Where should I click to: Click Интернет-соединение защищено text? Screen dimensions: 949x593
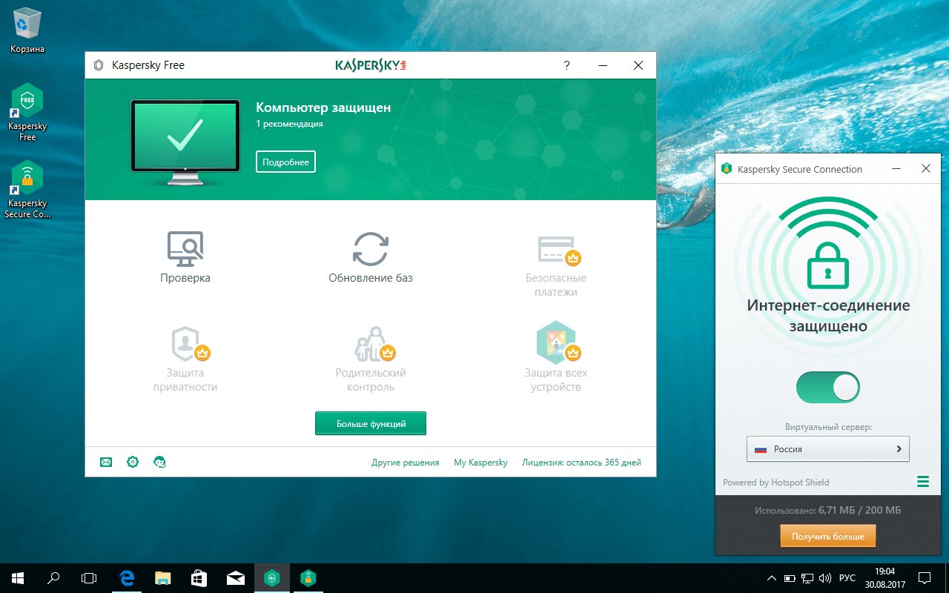pyautogui.click(x=828, y=315)
